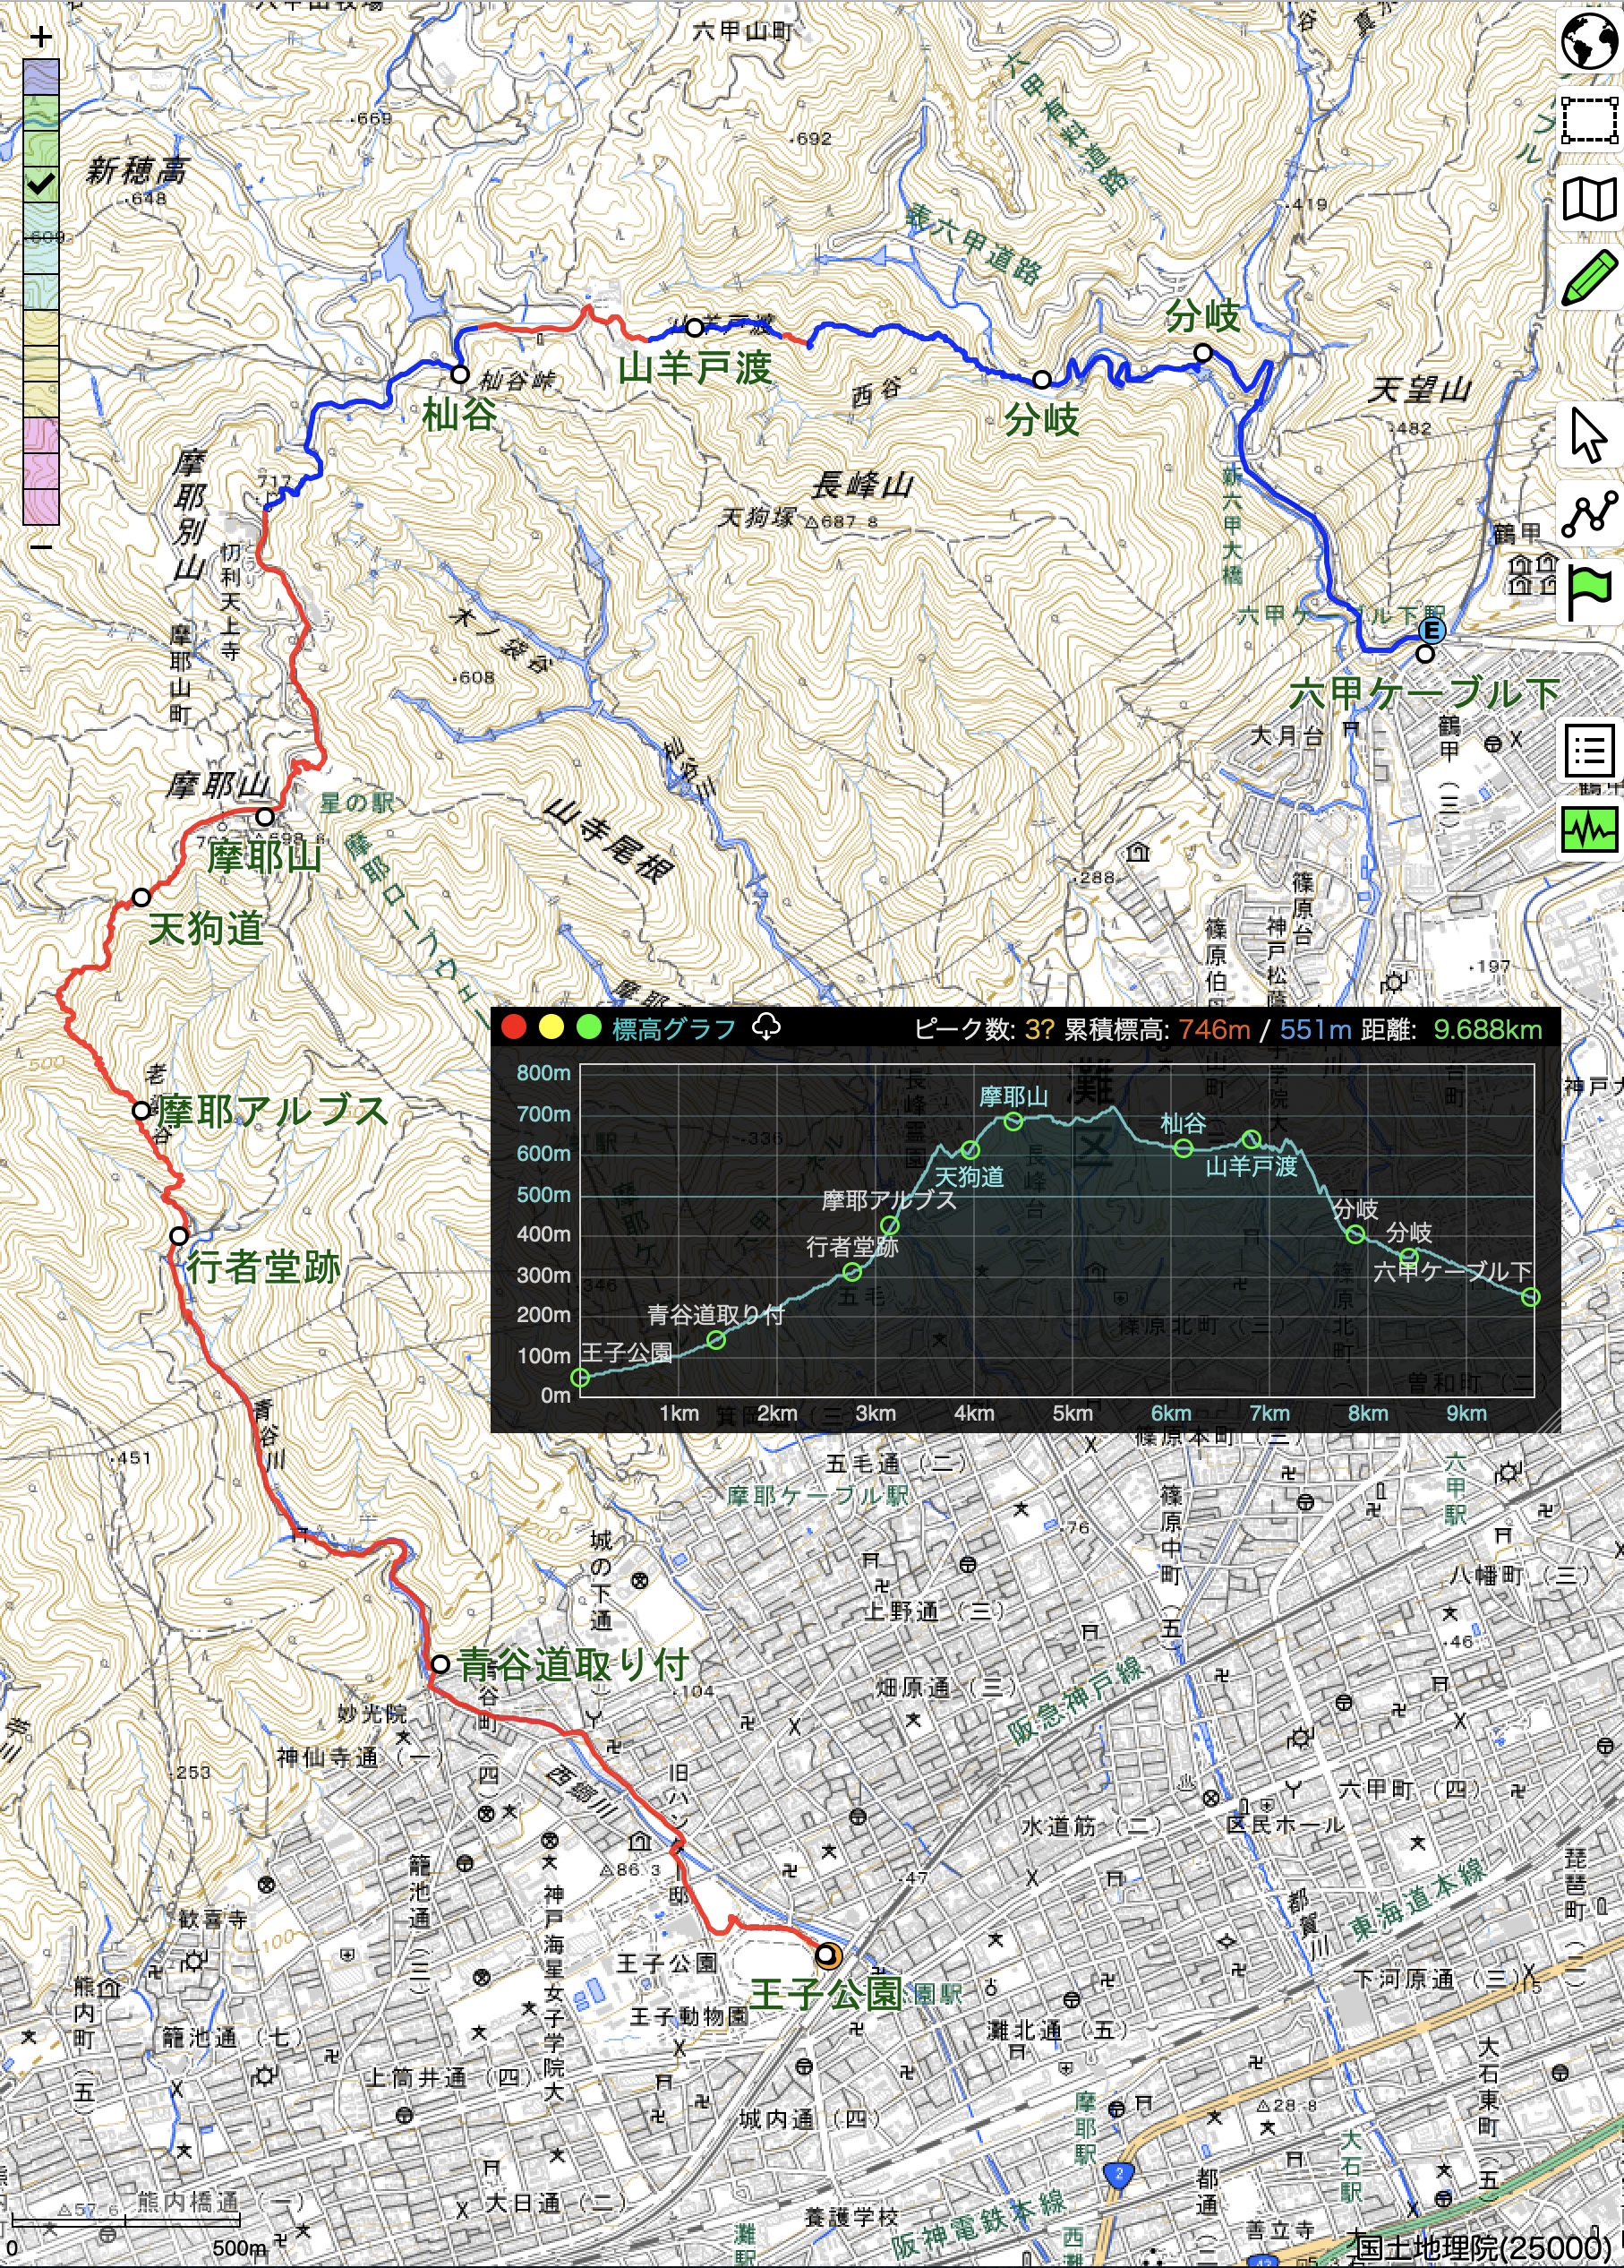The width and height of the screenshot is (1624, 2268).
Task: Click the 王子公園 start point marker on map
Action: click(827, 1955)
